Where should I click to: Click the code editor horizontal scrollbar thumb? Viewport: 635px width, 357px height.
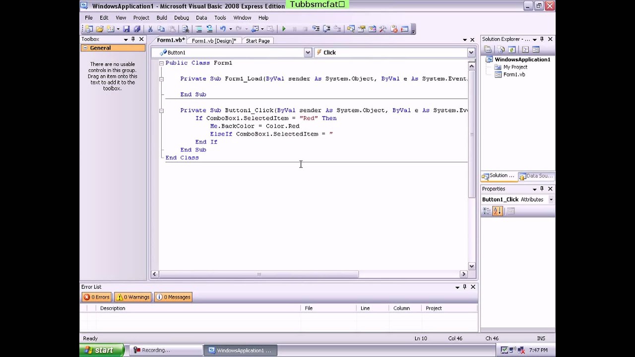click(258, 274)
